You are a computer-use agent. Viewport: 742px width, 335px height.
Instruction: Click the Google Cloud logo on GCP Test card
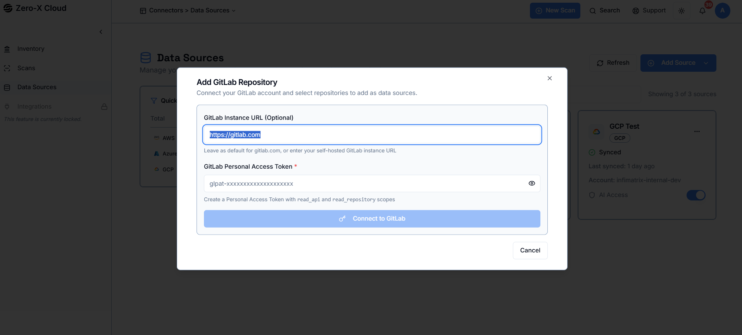click(x=597, y=132)
